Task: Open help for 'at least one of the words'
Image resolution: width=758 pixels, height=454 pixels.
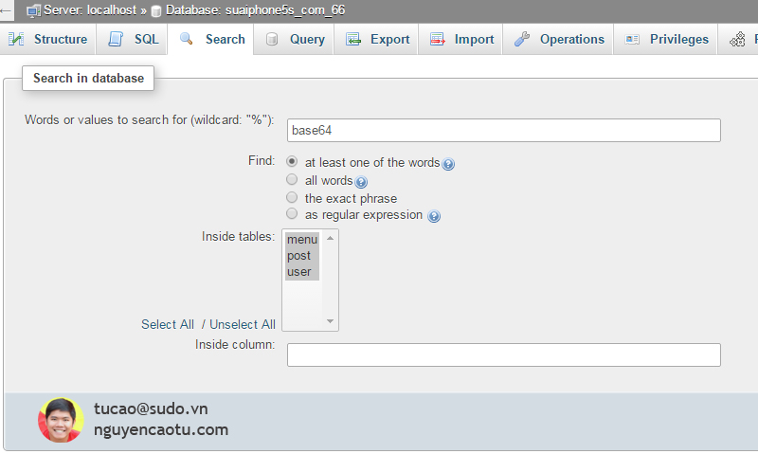Action: click(x=448, y=164)
